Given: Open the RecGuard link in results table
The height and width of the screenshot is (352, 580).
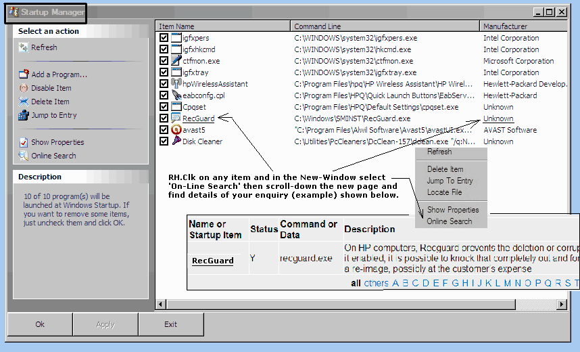Looking at the screenshot, I should tap(213, 261).
